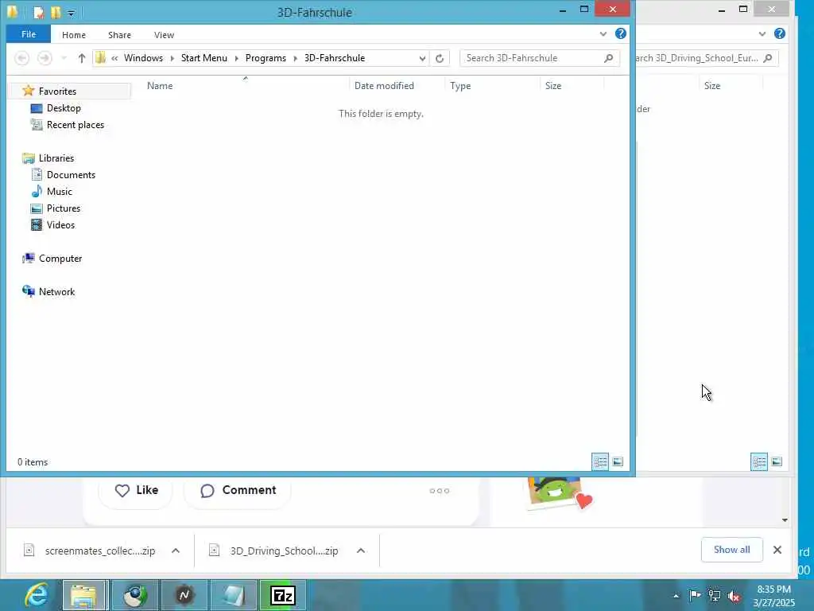Select Libraries in the navigation pane
Image resolution: width=814 pixels, height=611 pixels.
click(56, 158)
